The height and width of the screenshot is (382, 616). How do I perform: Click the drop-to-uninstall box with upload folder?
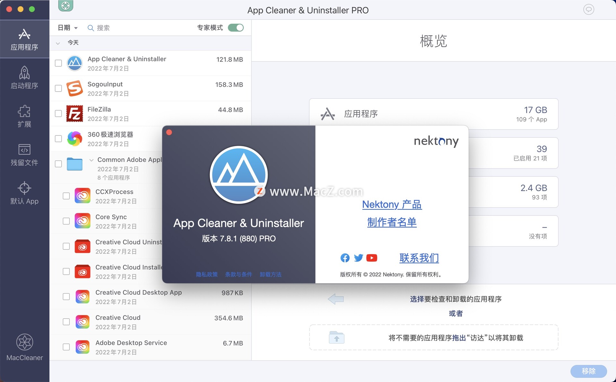[433, 338]
